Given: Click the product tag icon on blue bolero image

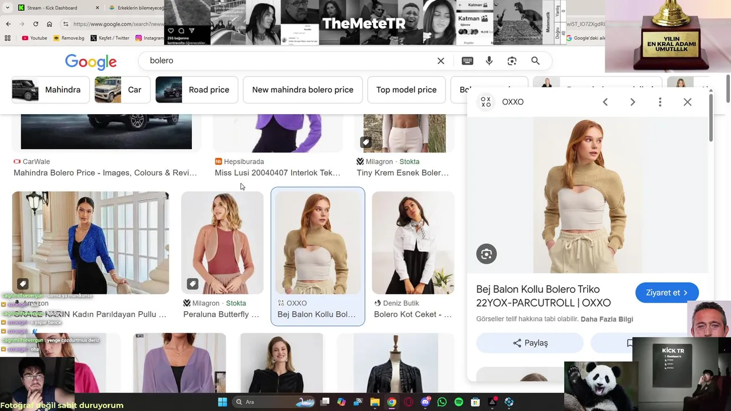Looking at the screenshot, I should pos(22,284).
